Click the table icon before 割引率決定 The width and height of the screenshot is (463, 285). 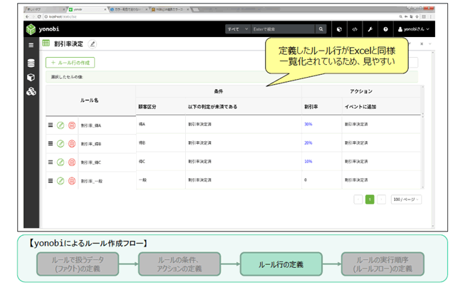[x=46, y=43]
